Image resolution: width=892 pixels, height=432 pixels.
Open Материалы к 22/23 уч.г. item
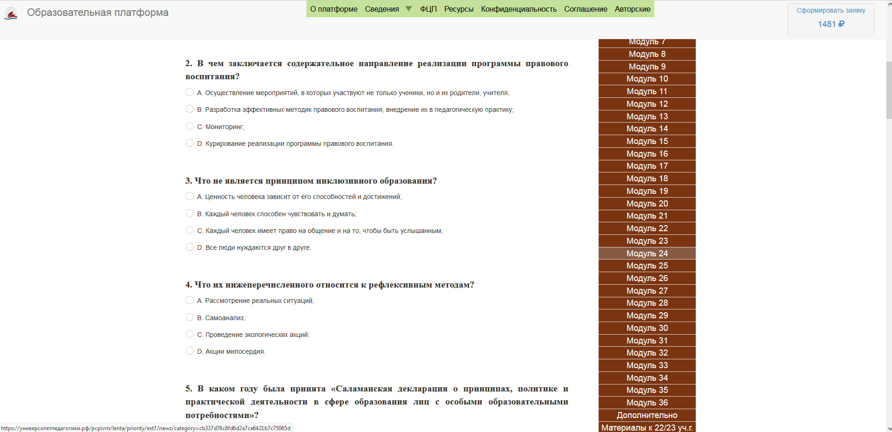(647, 427)
